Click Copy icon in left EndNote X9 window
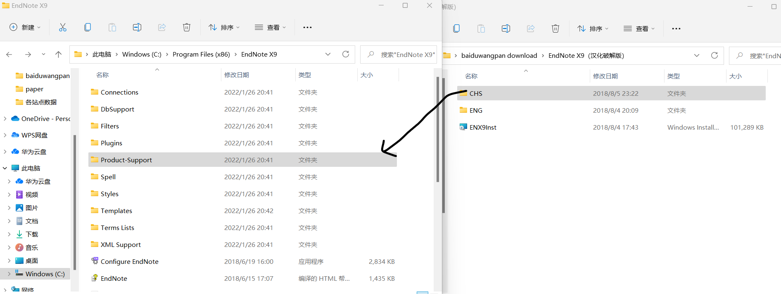Image resolution: width=781 pixels, height=294 pixels. [88, 27]
